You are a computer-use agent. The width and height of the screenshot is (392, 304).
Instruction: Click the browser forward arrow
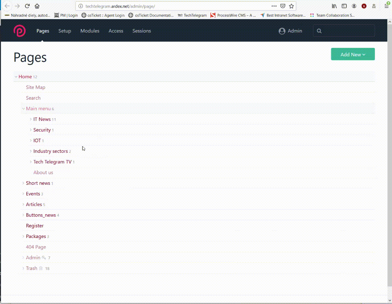[17, 6]
